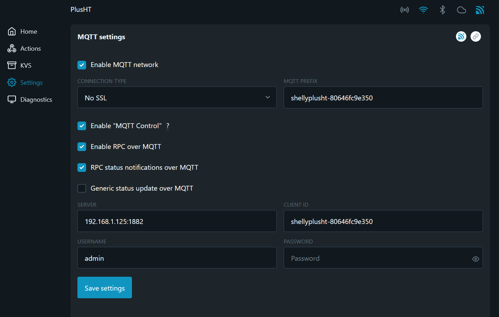The image size is (499, 317).
Task: Click the cloud status icon
Action: coord(461,10)
